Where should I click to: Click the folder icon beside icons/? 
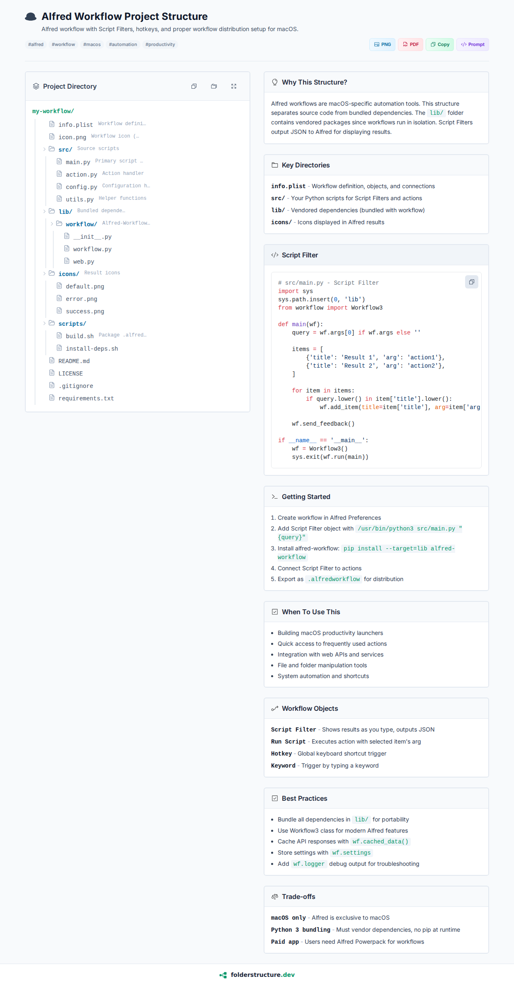(x=52, y=273)
